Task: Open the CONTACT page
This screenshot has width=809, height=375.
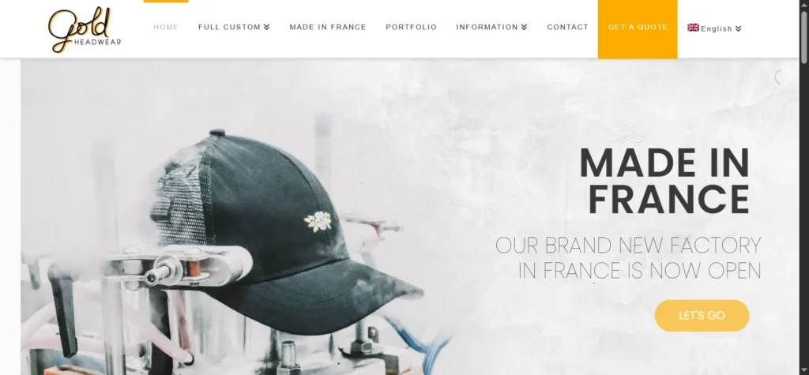Action: (x=567, y=27)
